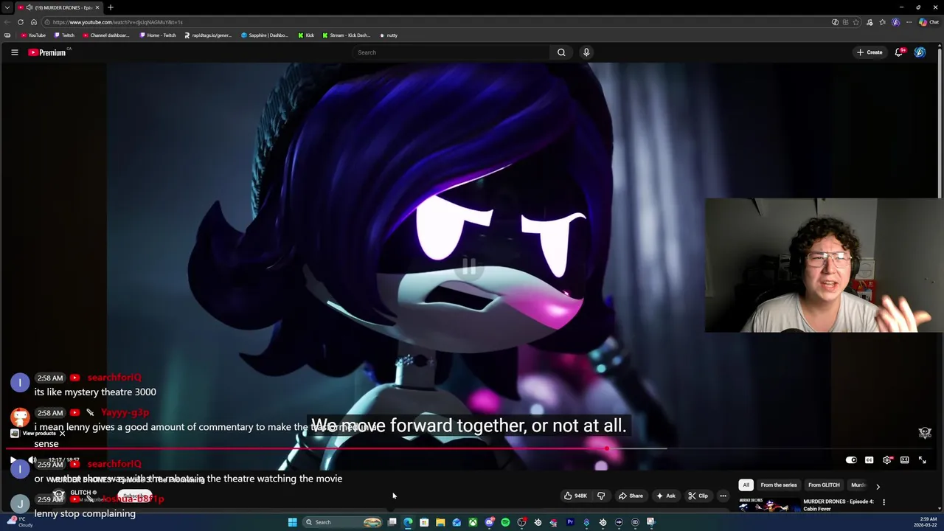Select 'From GLITCH' filter chip

click(824, 485)
